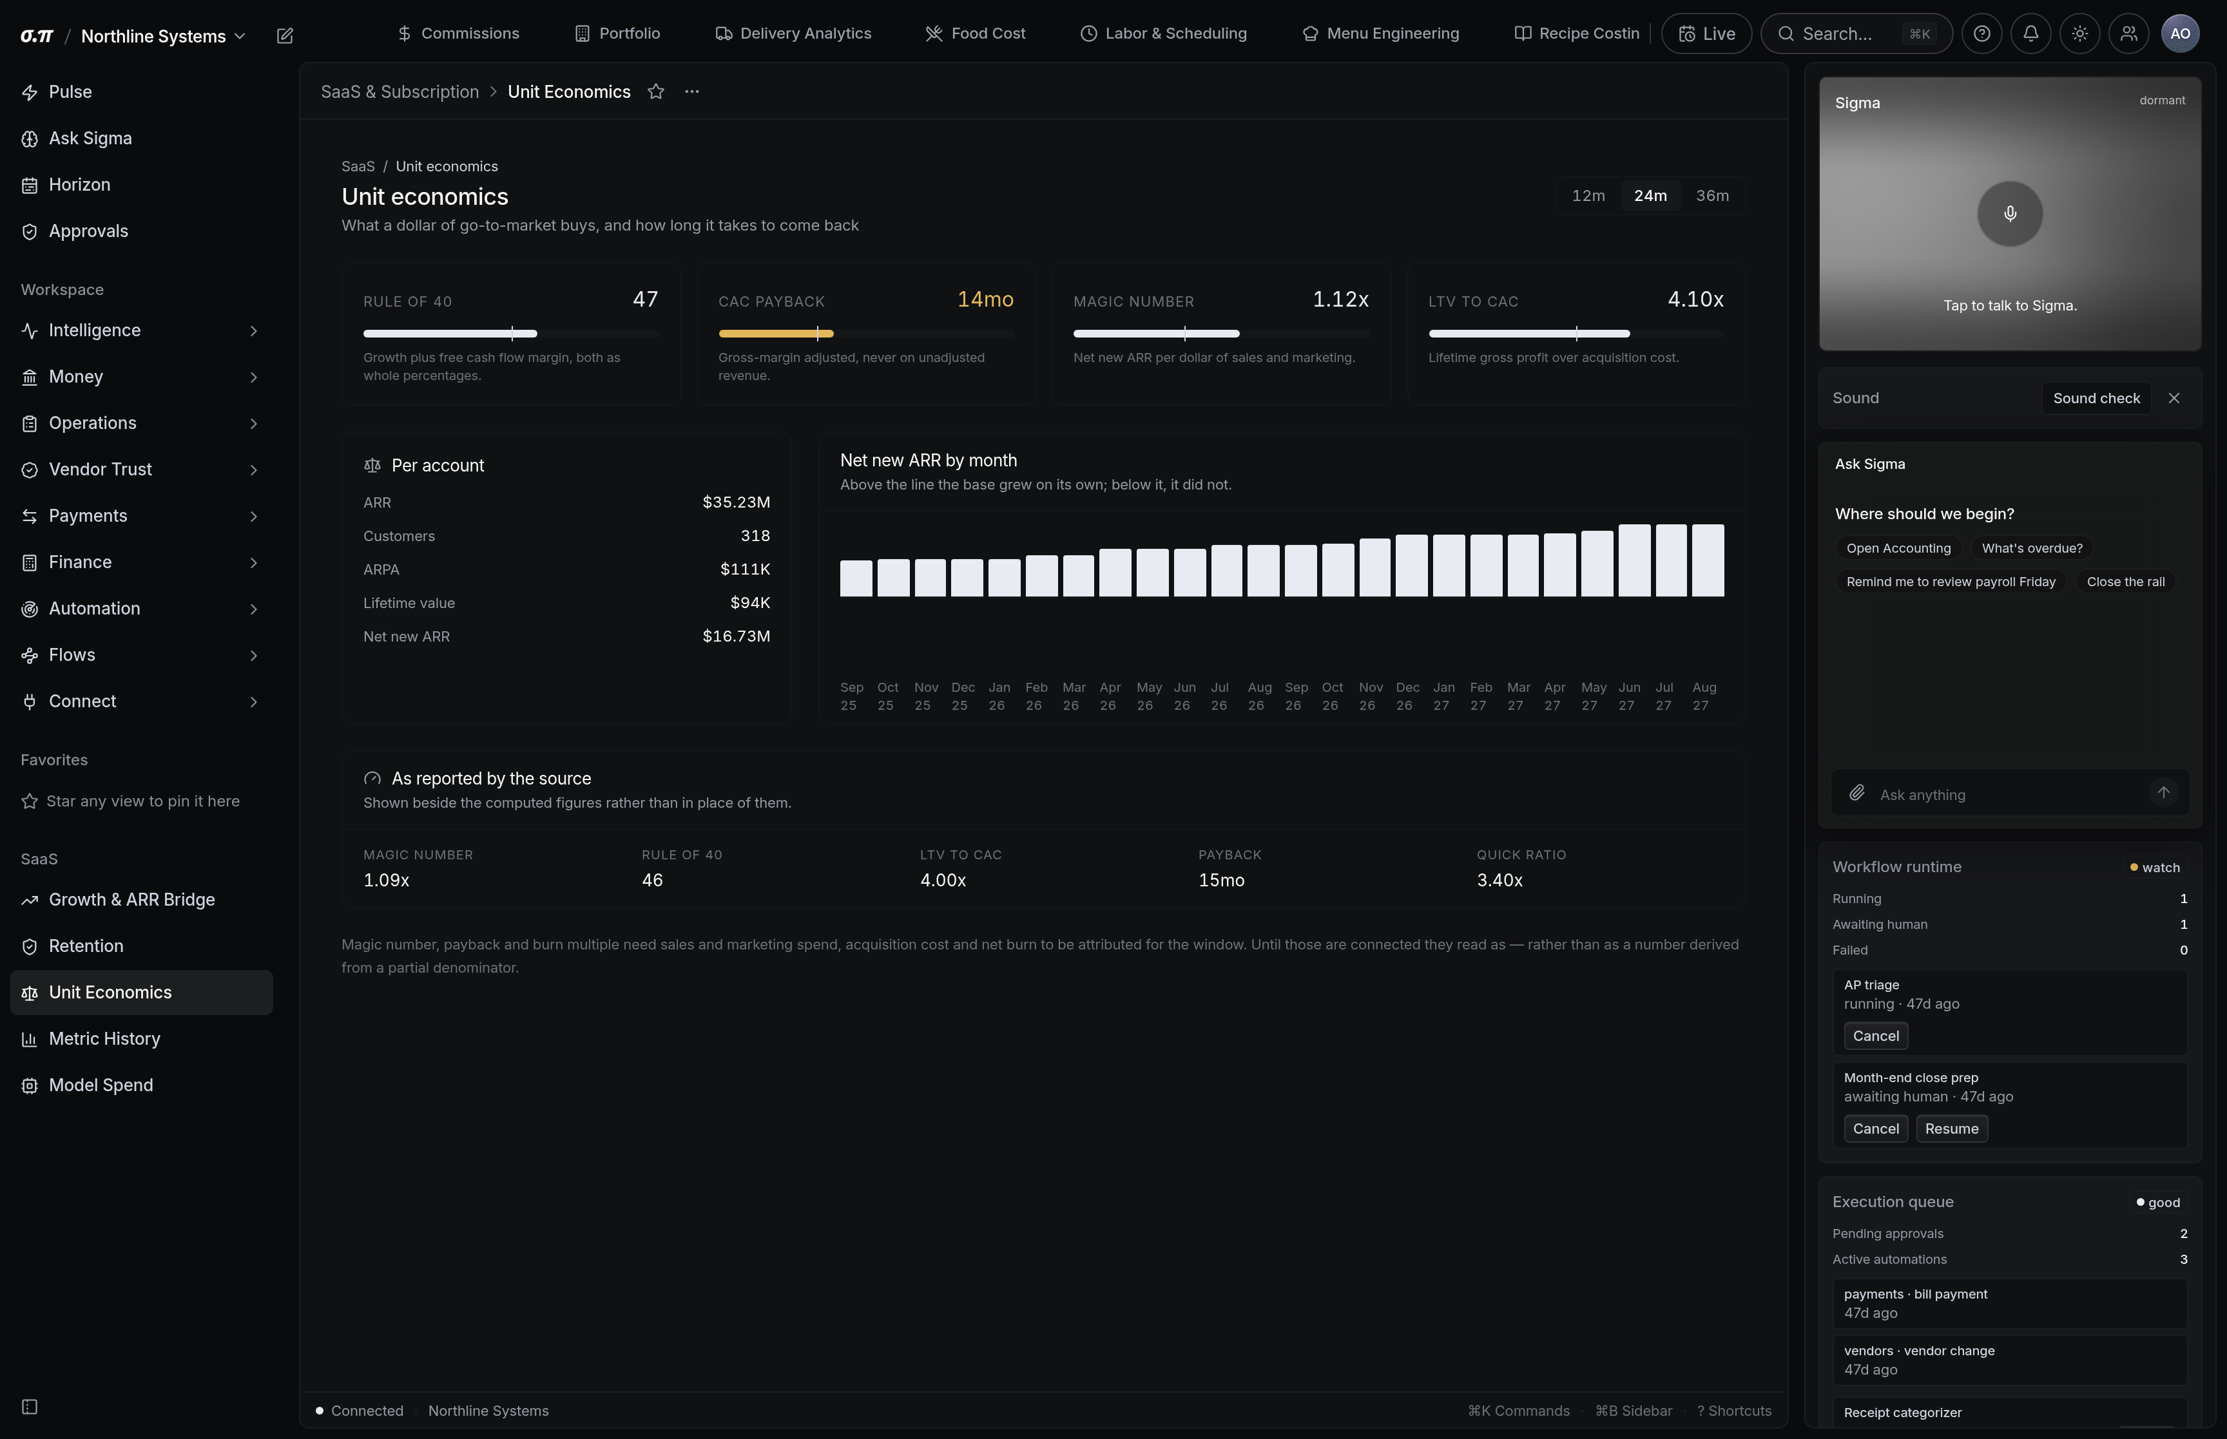Click Remind me to review payroll Friday
Image resolution: width=2227 pixels, height=1439 pixels.
pyautogui.click(x=1951, y=582)
